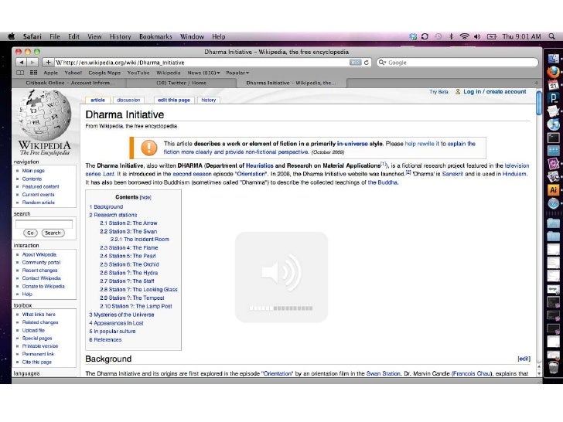The height and width of the screenshot is (422, 563).
Task: Open Spotlight search magnifier in menu bar
Action: pos(552,36)
